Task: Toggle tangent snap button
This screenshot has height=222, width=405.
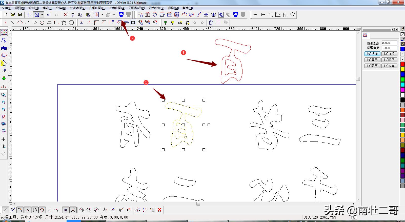Action: tap(57, 210)
